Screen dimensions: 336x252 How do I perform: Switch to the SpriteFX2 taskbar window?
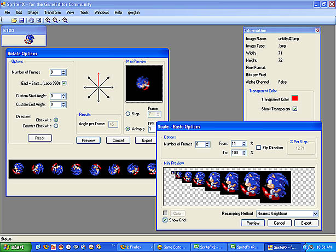point(209,247)
